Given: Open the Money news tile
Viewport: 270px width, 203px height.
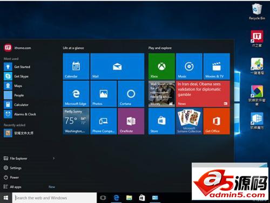Looking at the screenshot, I should tap(161, 94).
